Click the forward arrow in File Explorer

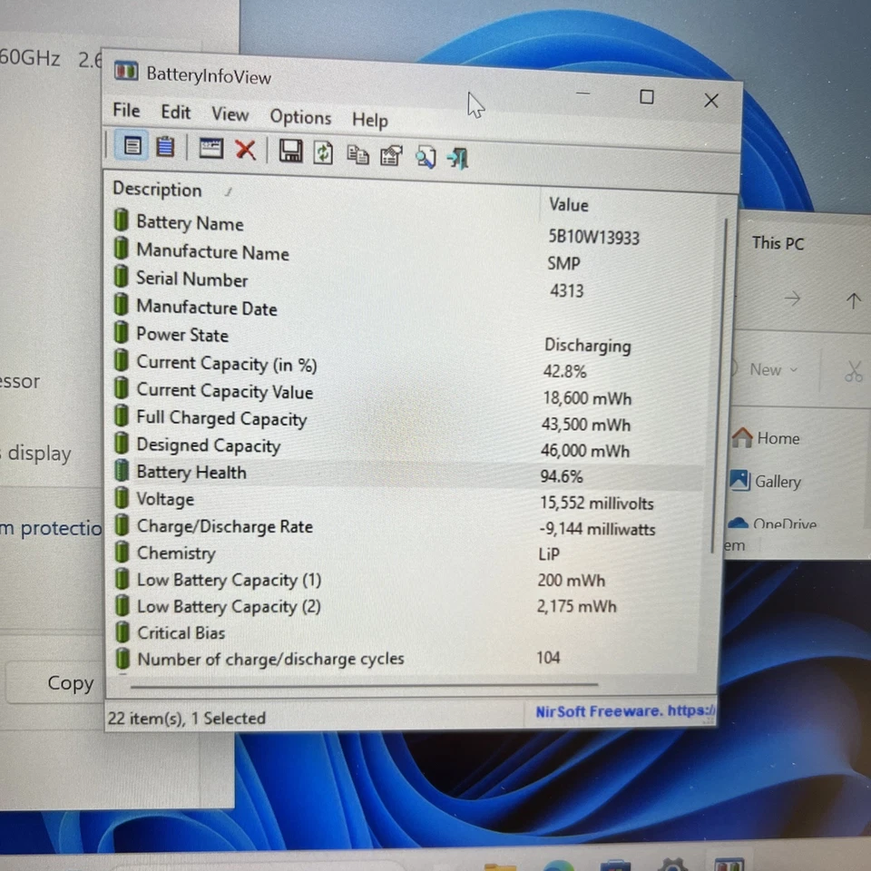click(792, 298)
